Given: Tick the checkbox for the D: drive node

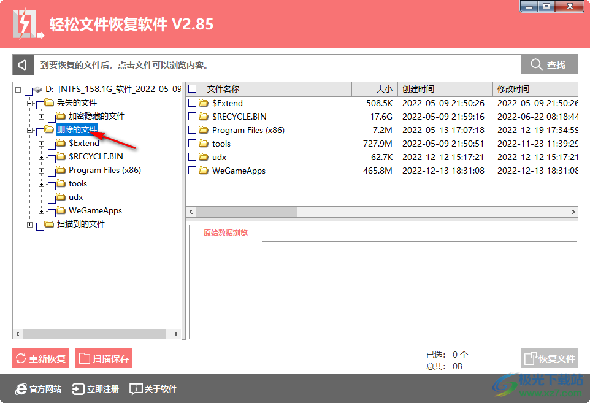Looking at the screenshot, I should tap(28, 91).
